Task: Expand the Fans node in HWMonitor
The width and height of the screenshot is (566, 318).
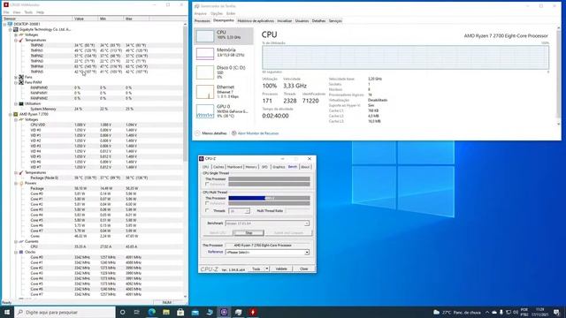Action: point(16,77)
